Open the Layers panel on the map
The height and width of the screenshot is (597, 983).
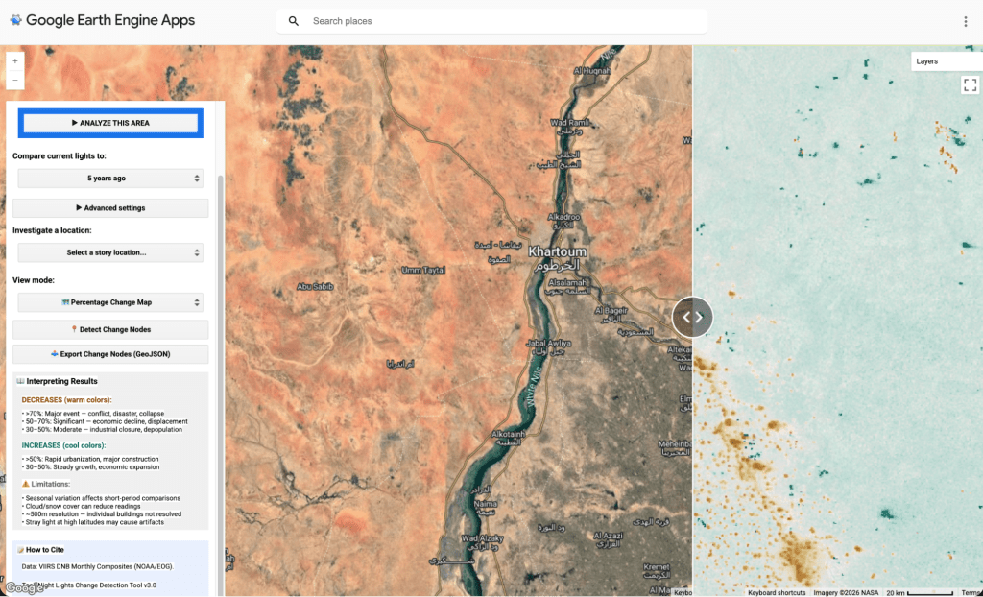947,61
